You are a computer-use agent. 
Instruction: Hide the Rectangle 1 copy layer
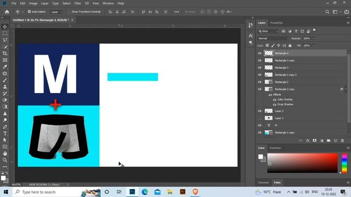point(259,132)
